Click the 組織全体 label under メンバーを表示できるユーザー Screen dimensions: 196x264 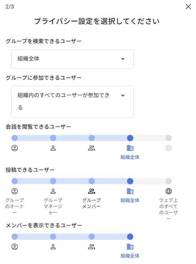tap(130, 256)
